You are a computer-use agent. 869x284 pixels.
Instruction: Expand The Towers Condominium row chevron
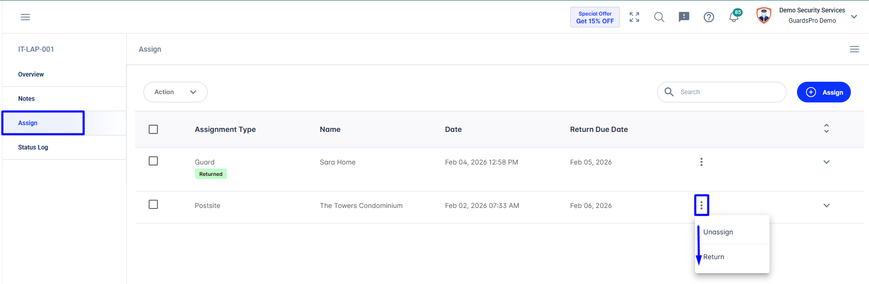click(x=827, y=205)
